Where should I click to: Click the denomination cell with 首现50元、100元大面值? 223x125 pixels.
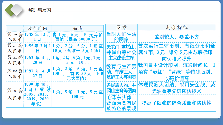77,74
